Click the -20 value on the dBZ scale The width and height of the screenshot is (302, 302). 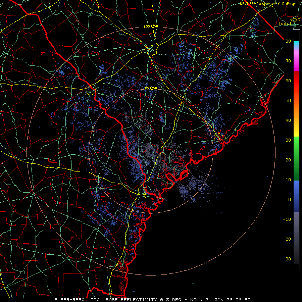[287, 239]
